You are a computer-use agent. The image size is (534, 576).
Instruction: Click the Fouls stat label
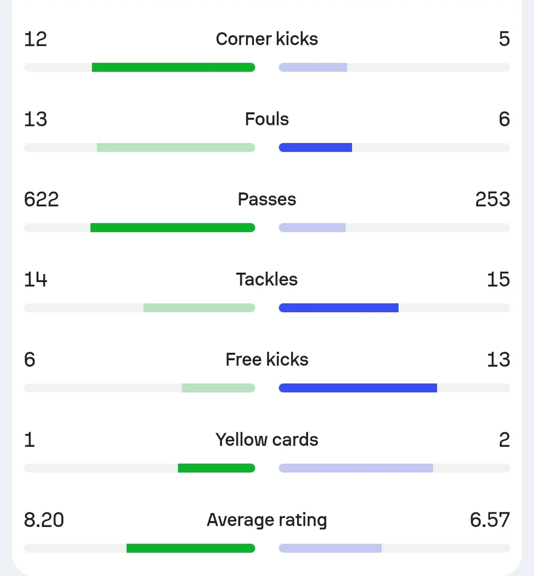click(267, 119)
